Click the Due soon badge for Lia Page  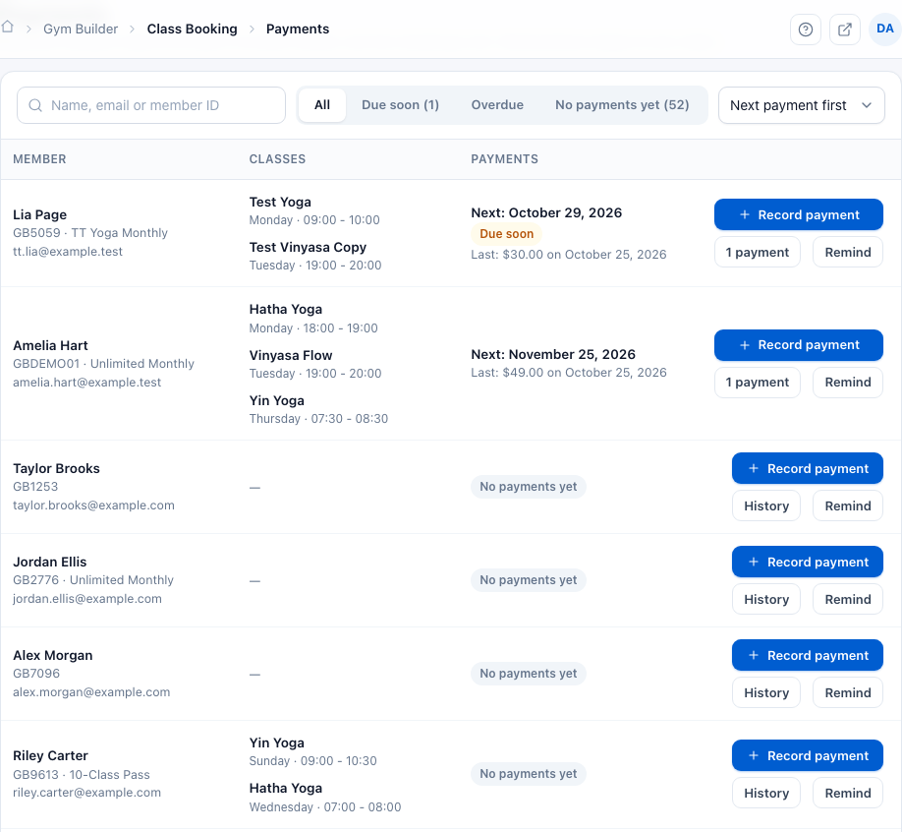(506, 234)
